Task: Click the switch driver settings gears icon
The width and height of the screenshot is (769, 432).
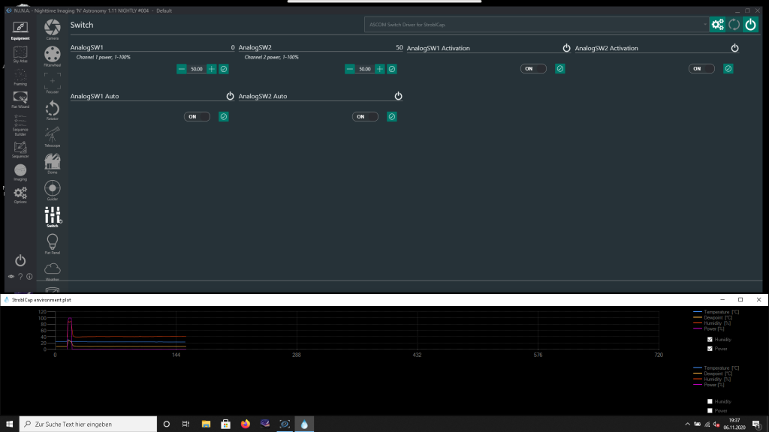Action: 718,25
